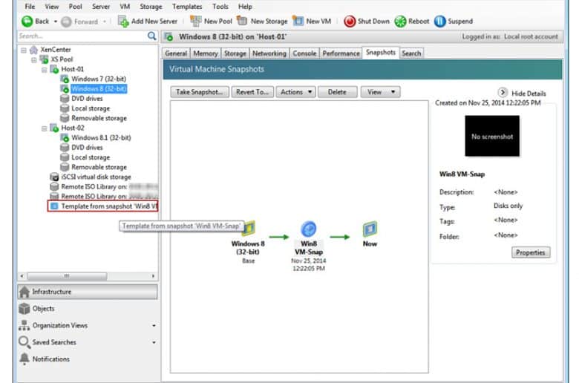This screenshot has height=383, width=579.
Task: Collapse the XenCenter tree node
Action: tap(24, 50)
